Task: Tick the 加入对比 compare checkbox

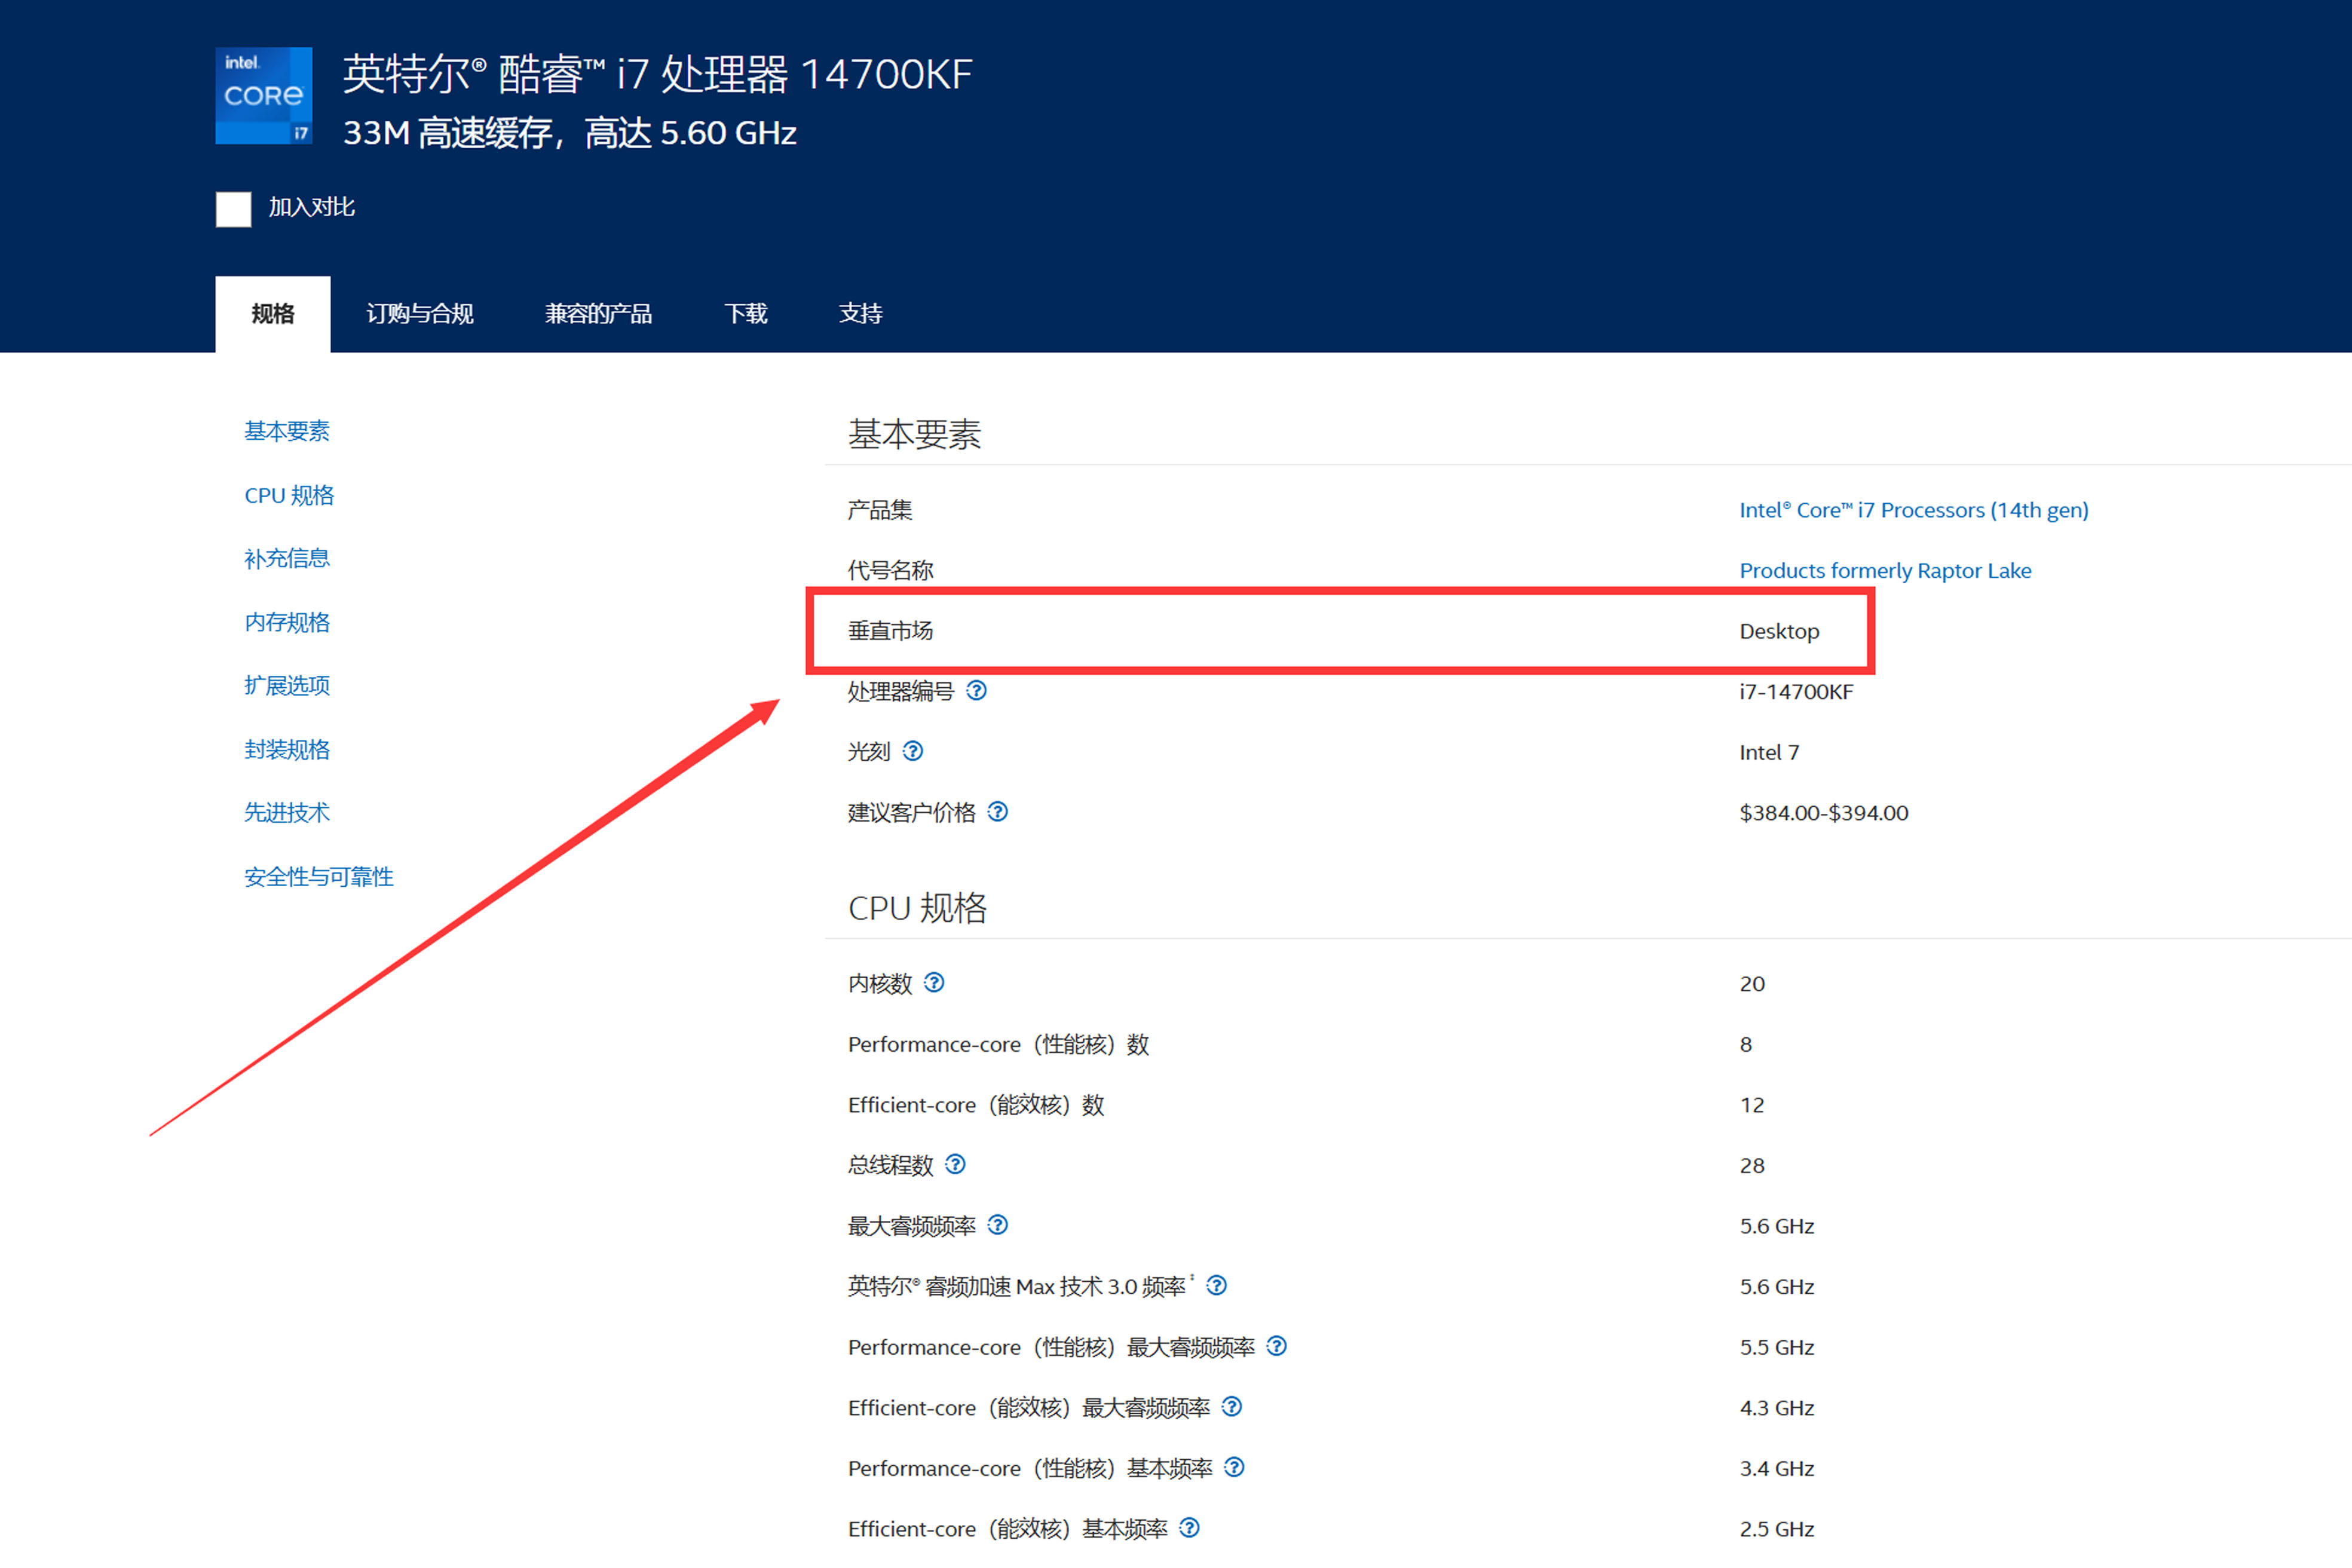Action: click(x=233, y=209)
